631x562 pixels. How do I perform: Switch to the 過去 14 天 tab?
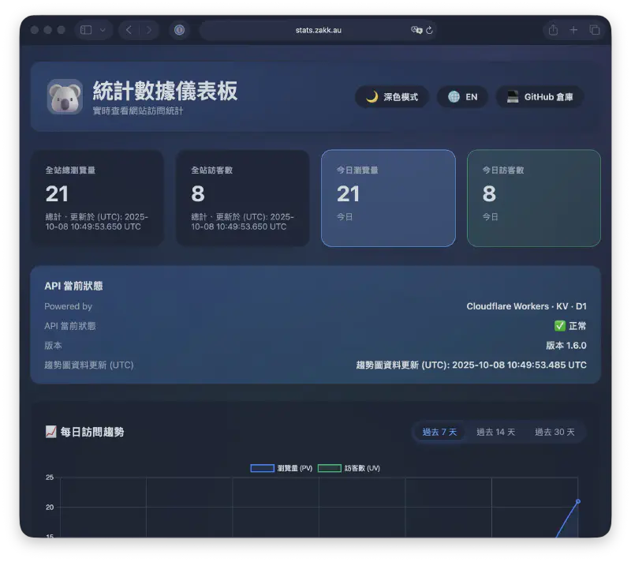click(x=495, y=432)
